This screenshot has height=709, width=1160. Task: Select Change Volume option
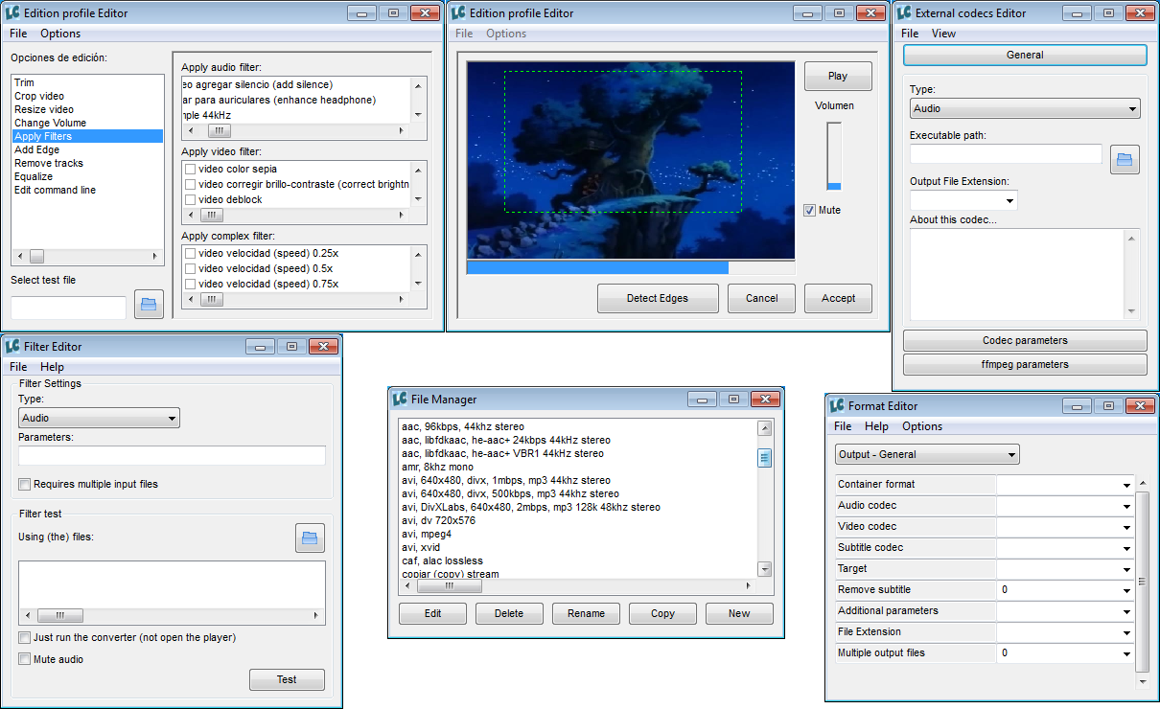pos(87,123)
